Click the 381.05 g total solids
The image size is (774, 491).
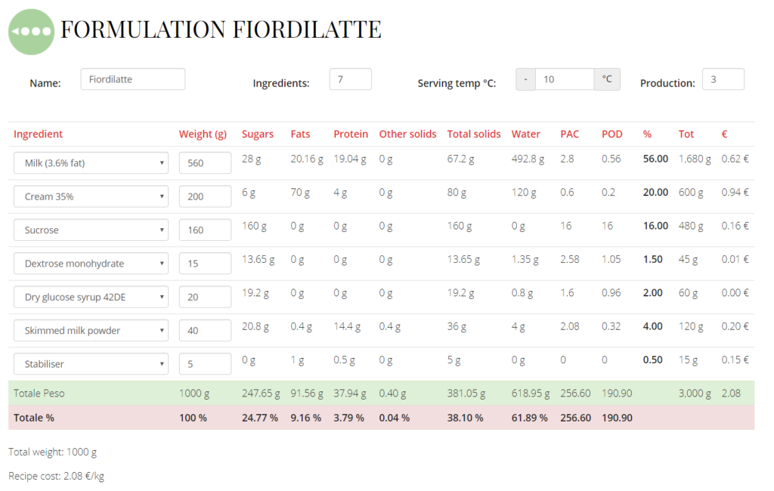pyautogui.click(x=466, y=394)
